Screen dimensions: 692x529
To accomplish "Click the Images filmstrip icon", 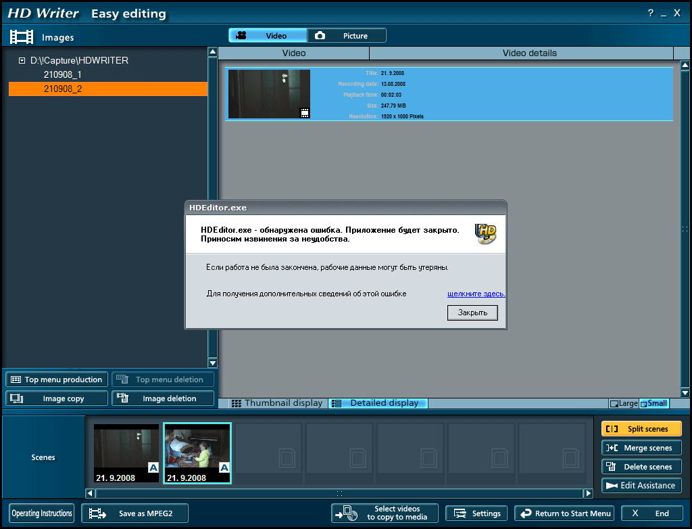I will (22, 37).
